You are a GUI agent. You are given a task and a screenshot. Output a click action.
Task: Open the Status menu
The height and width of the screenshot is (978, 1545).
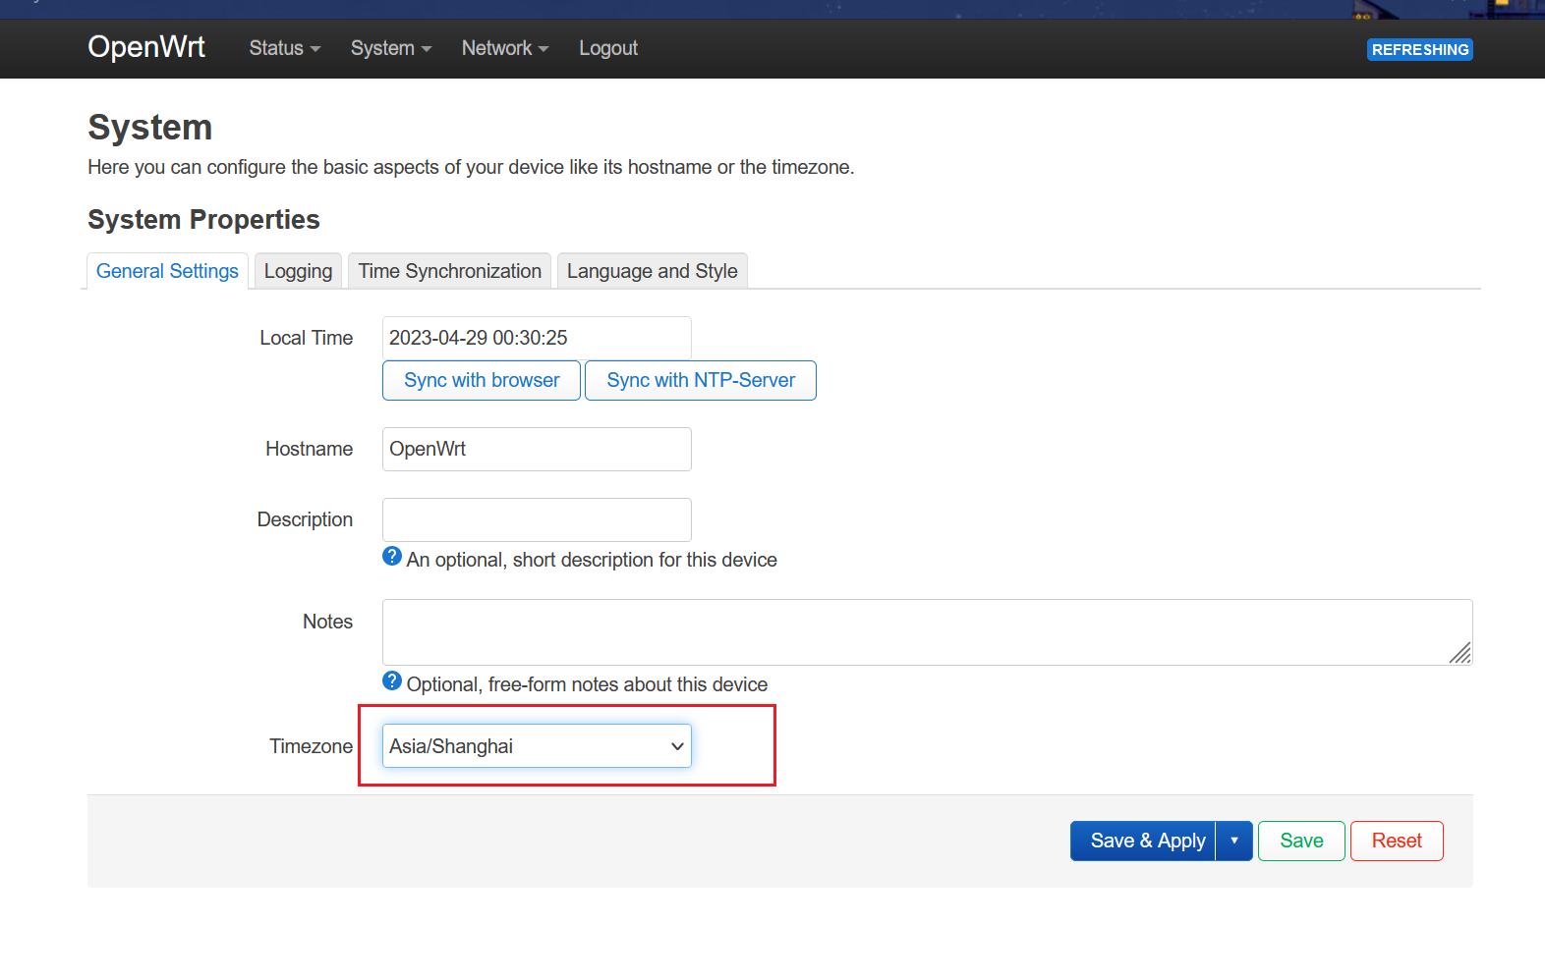(285, 48)
